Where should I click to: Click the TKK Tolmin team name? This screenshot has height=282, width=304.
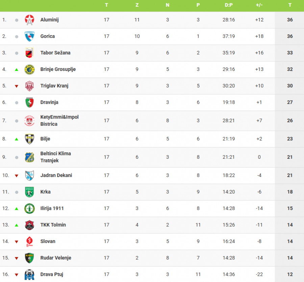pos(53,225)
